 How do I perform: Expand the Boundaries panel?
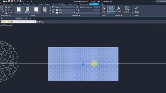click(x=5, y=16)
